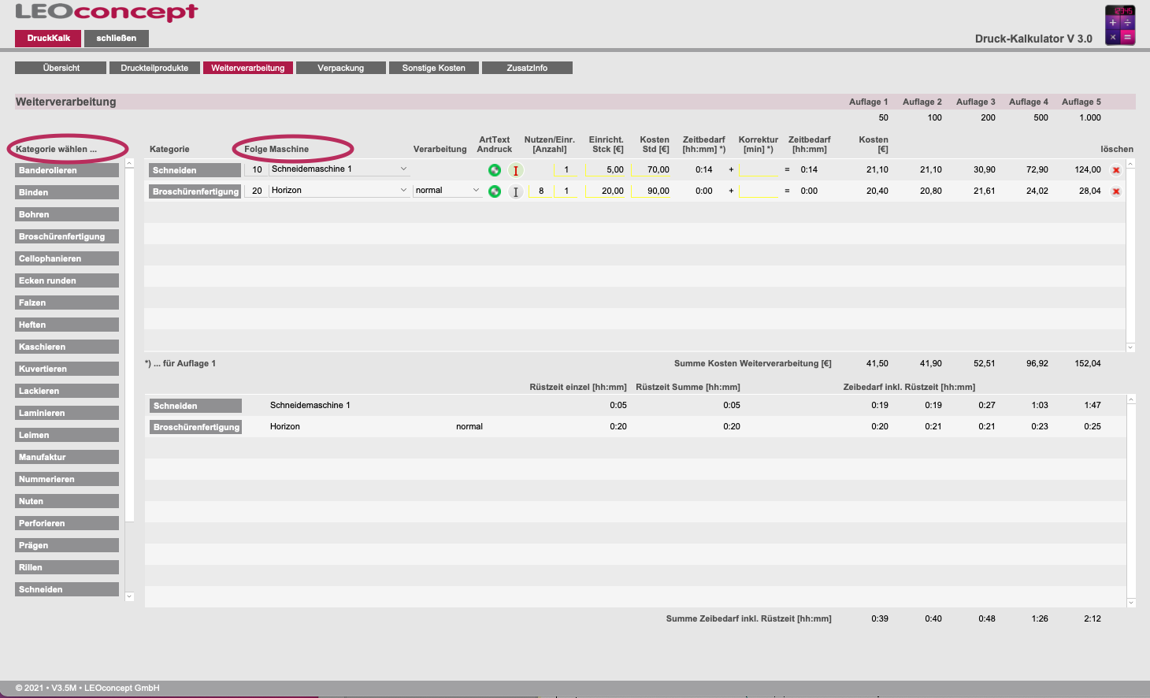Click Kosten Std field '70,00'
The height and width of the screenshot is (698, 1150).
tap(651, 169)
